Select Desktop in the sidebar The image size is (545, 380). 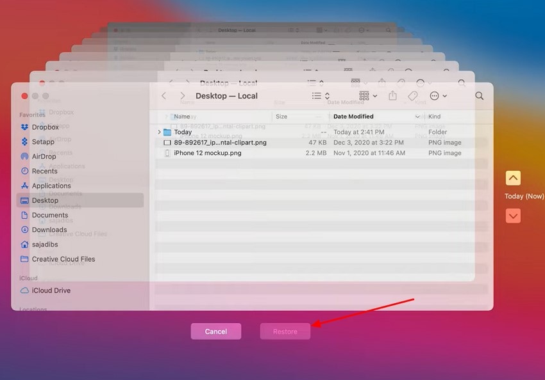click(80, 200)
